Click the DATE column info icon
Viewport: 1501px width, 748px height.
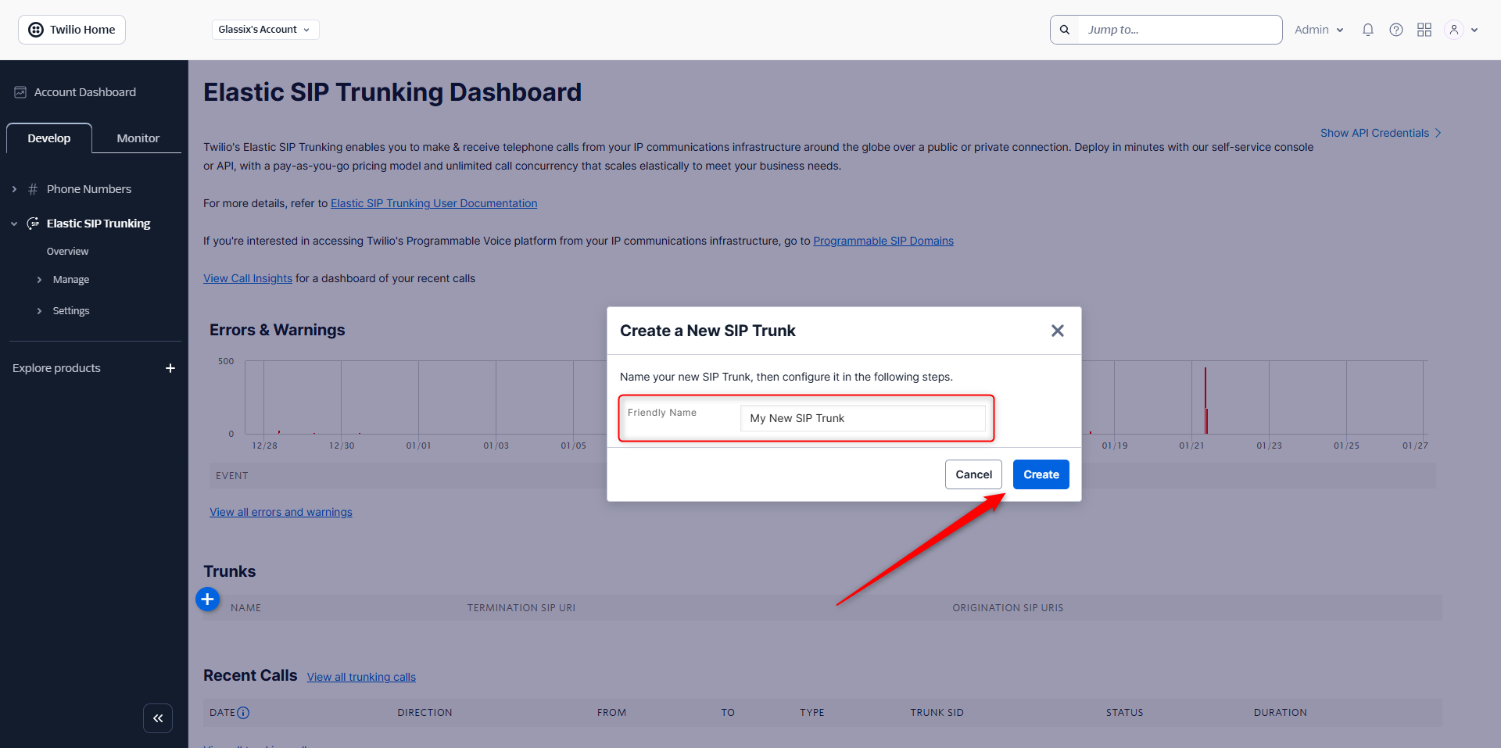tap(243, 713)
